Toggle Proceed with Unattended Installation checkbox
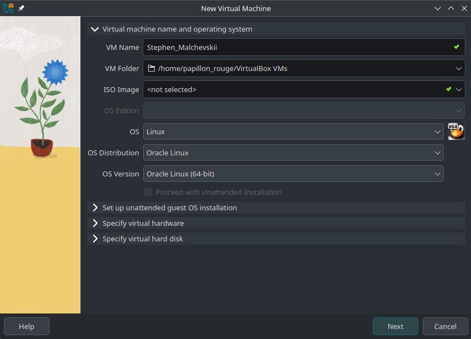Image resolution: width=471 pixels, height=339 pixels. 148,193
